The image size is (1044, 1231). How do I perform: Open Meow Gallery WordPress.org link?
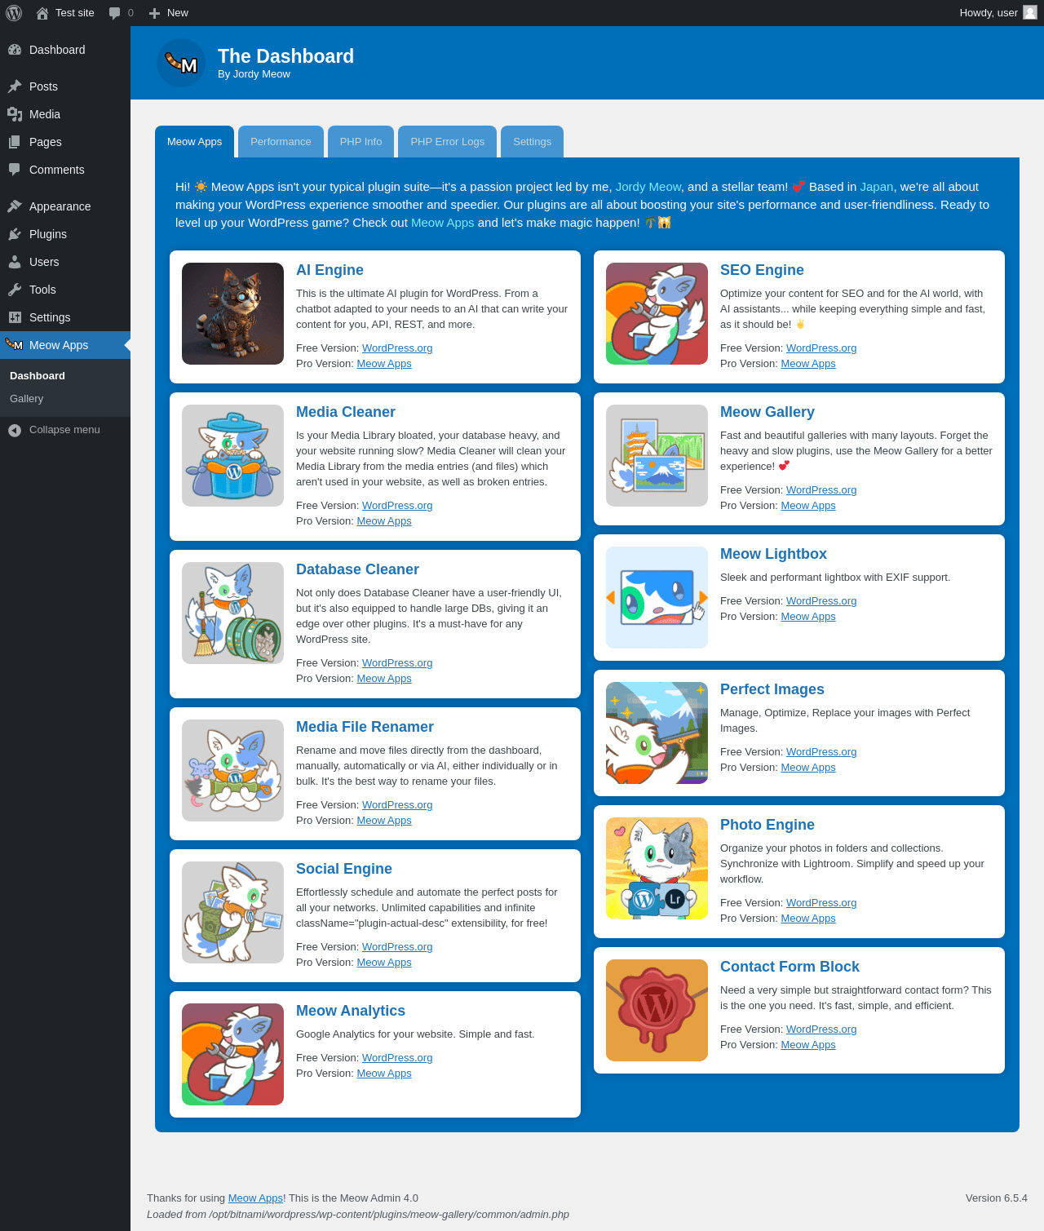(x=821, y=490)
